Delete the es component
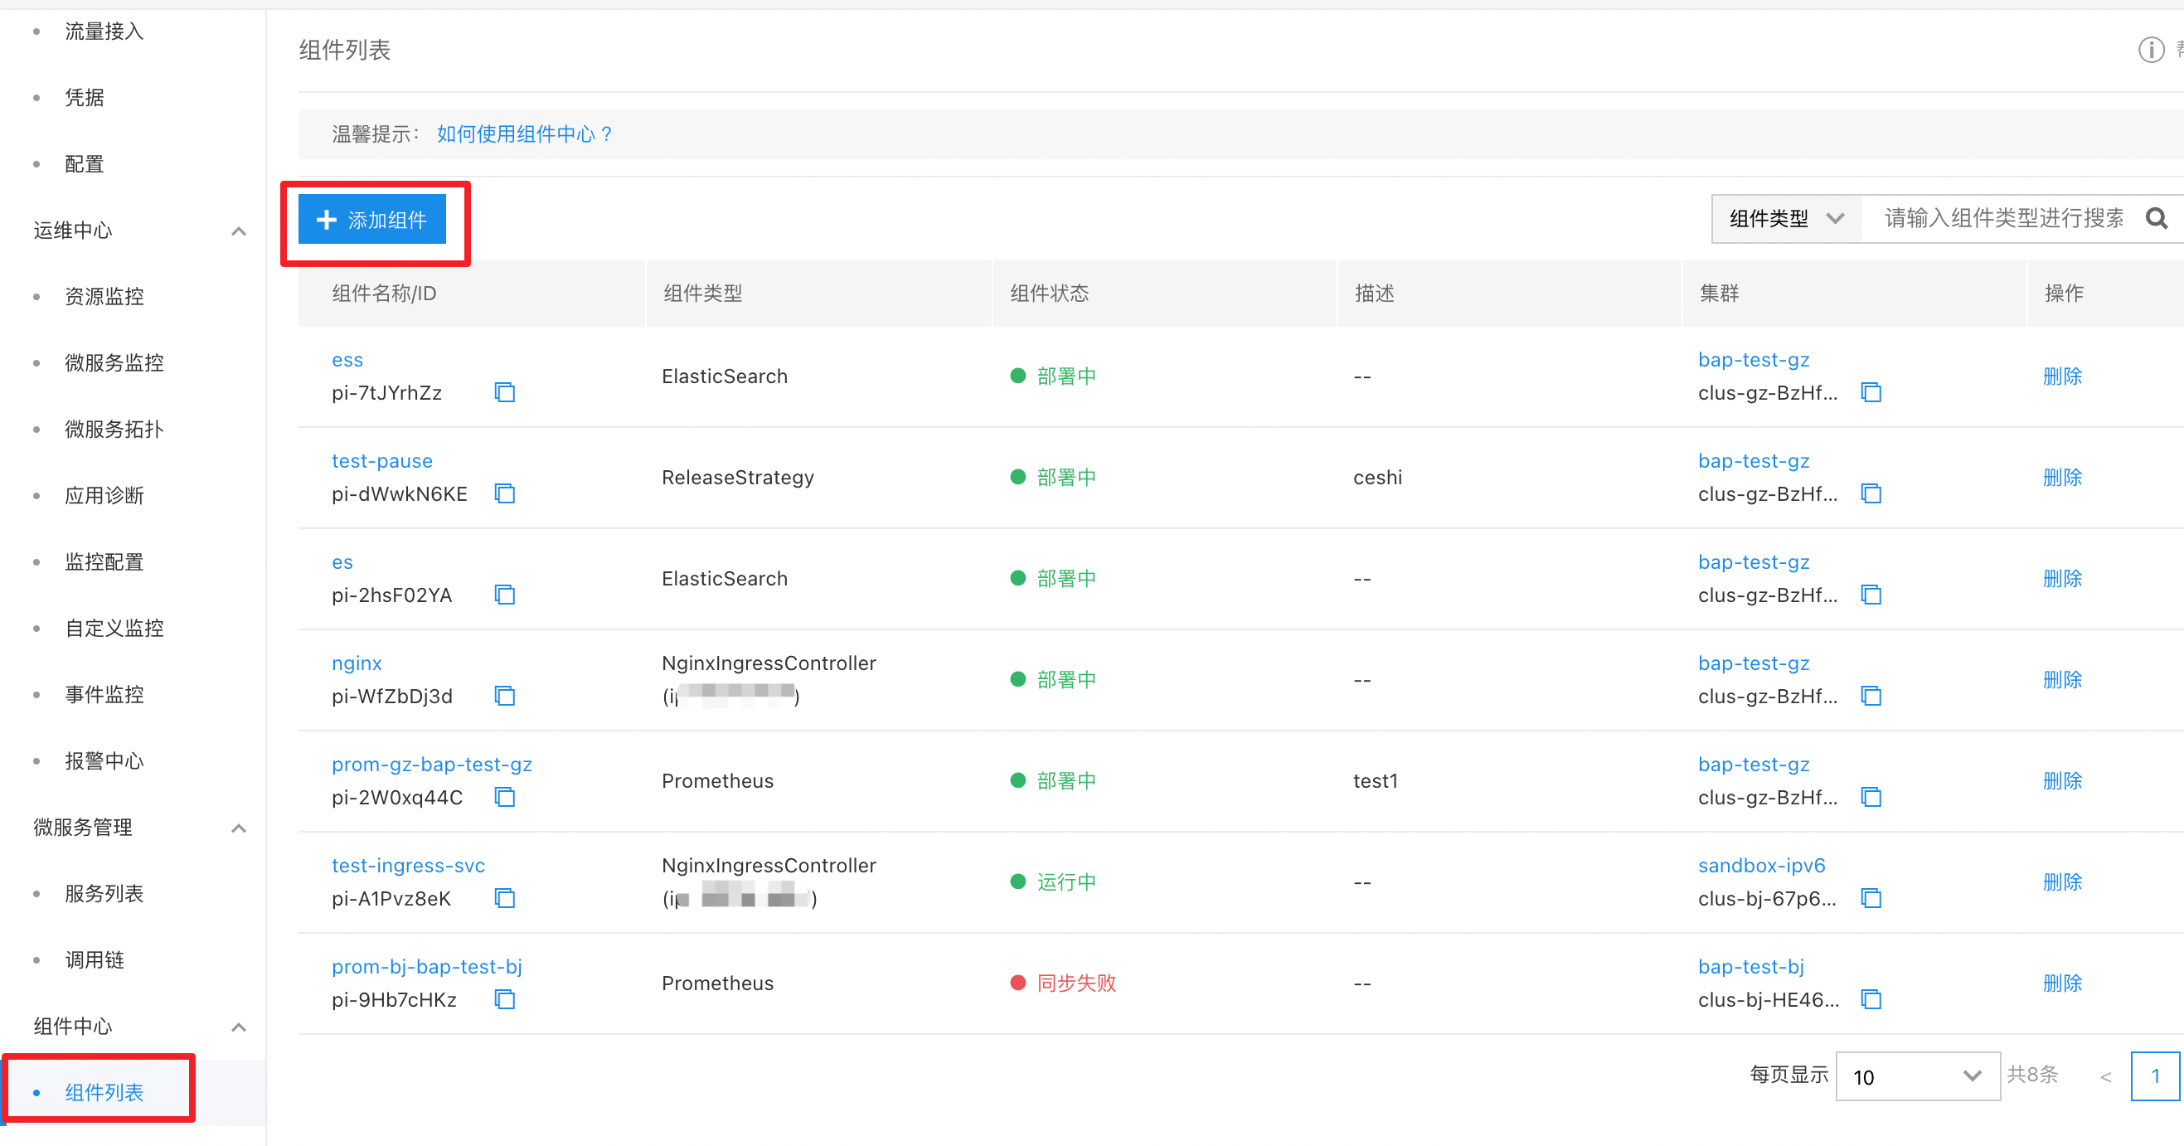 click(2063, 579)
